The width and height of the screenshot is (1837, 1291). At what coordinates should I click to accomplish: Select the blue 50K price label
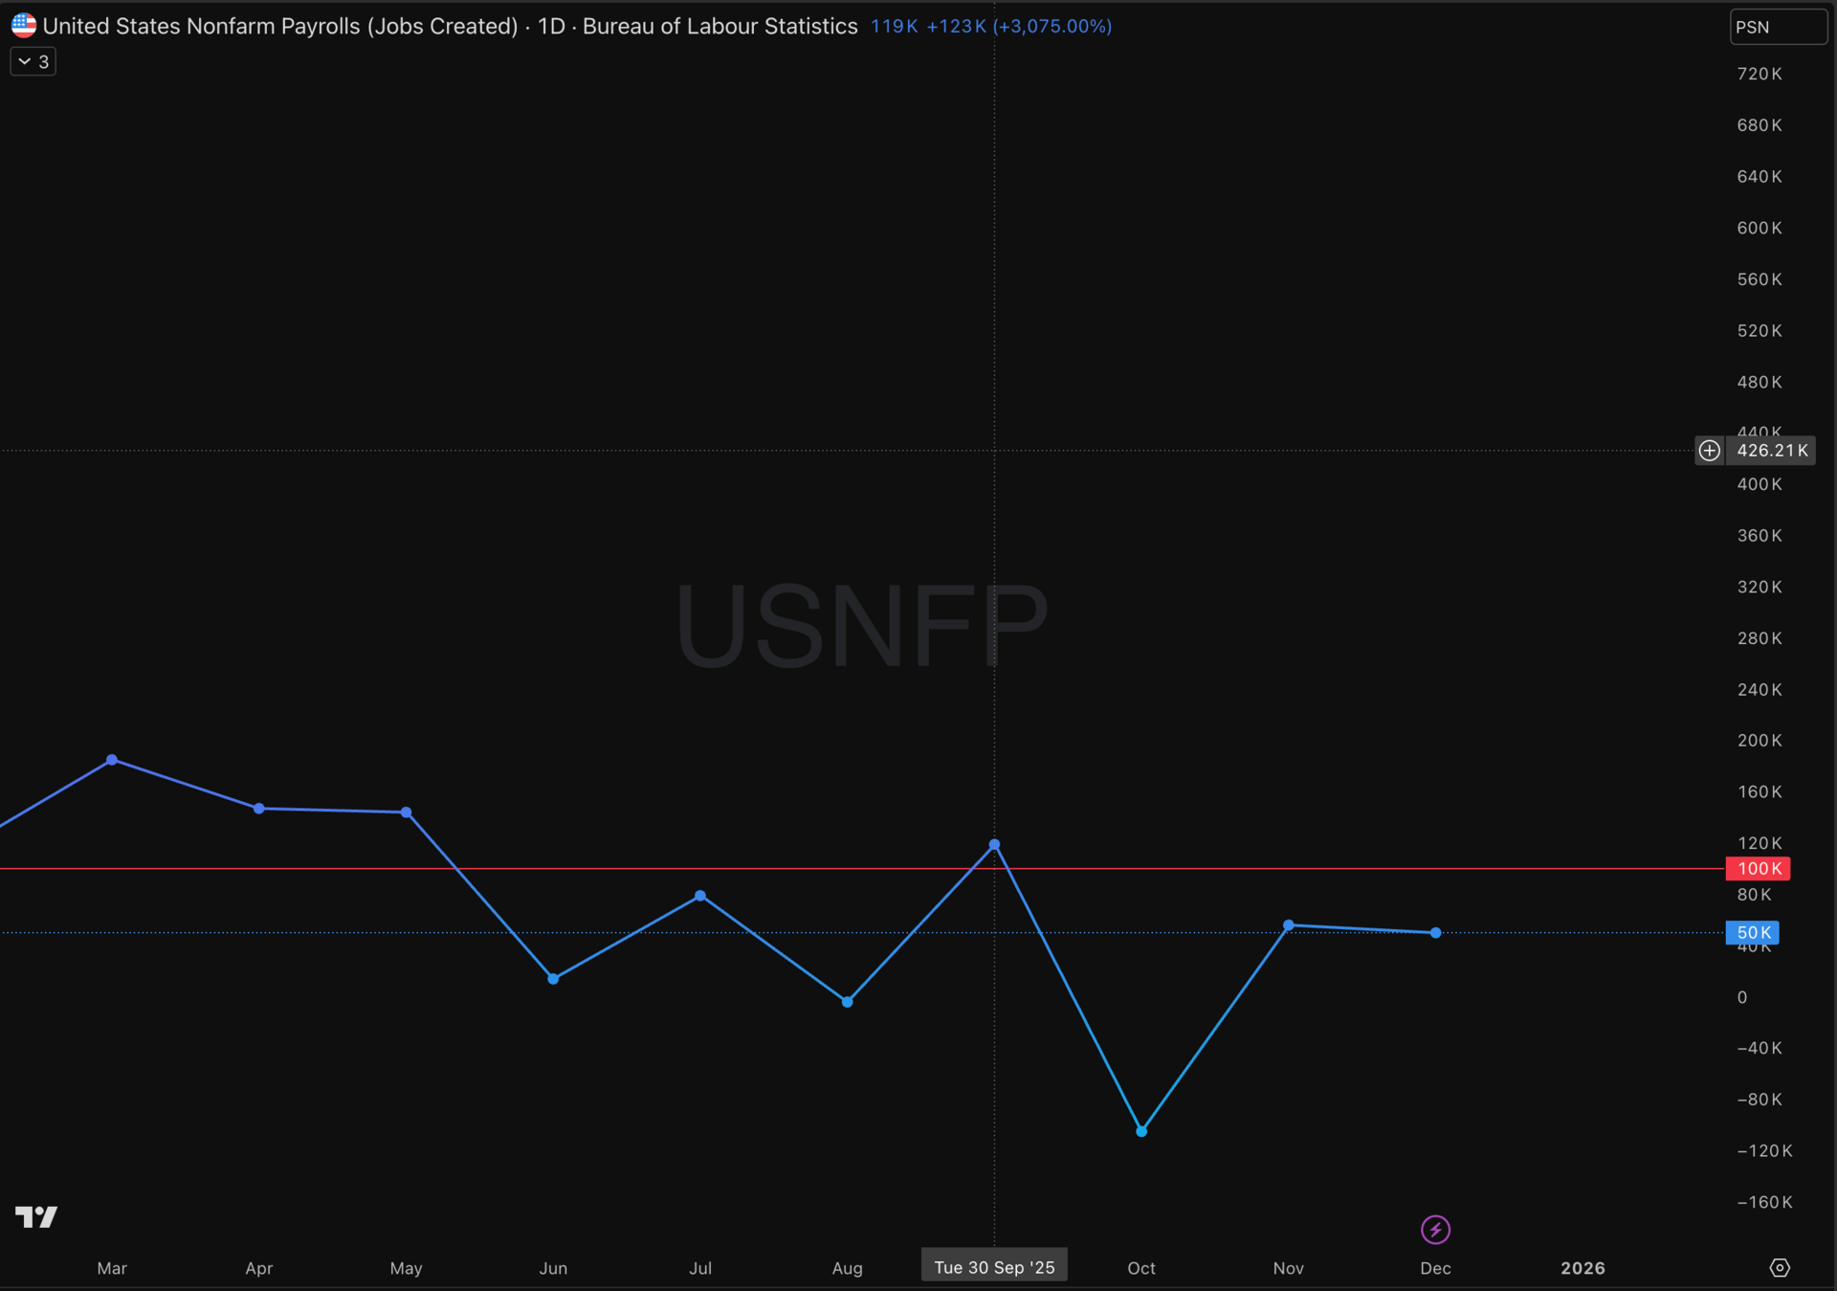pos(1753,932)
